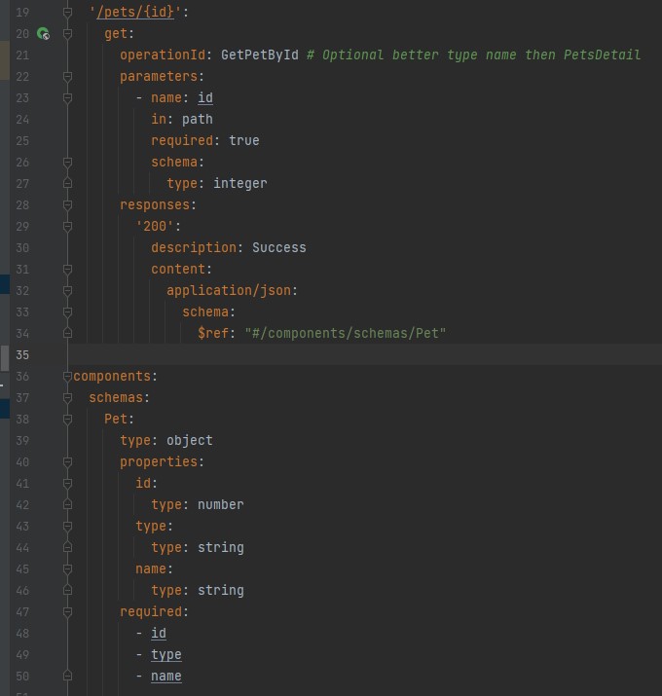Click the "#/components/schemas/Pet" reference string
Screen dimensions: 662x696
[345, 333]
